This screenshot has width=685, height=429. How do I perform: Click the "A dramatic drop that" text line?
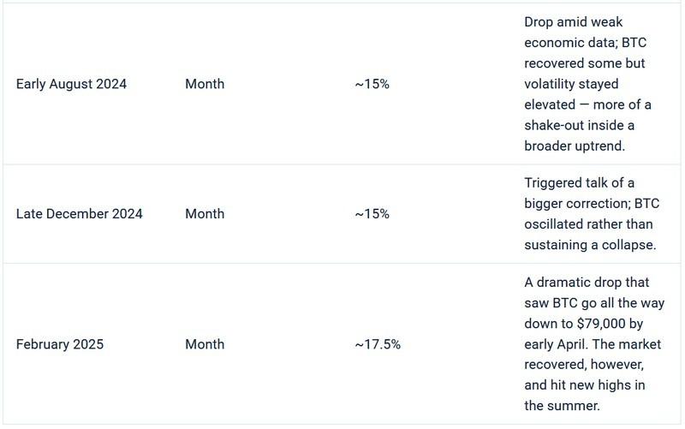click(x=587, y=283)
